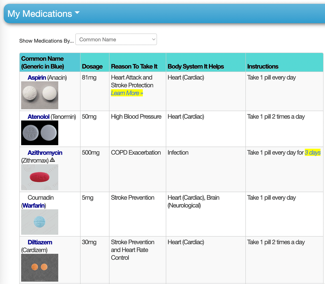Open the Common Name sort dropdown
Viewport: 325px width, 284px height.
[116, 40]
